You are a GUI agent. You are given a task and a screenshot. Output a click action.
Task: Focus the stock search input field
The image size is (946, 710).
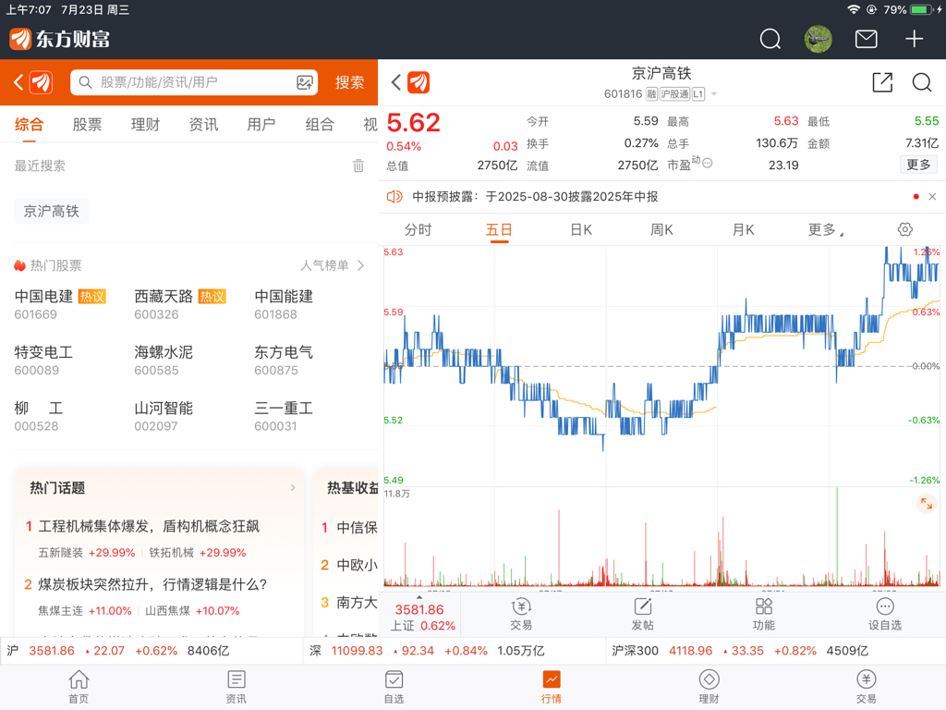[194, 82]
